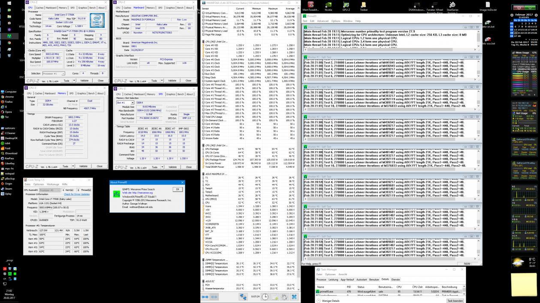Click Check for Driver Updates link

[x=77, y=194]
